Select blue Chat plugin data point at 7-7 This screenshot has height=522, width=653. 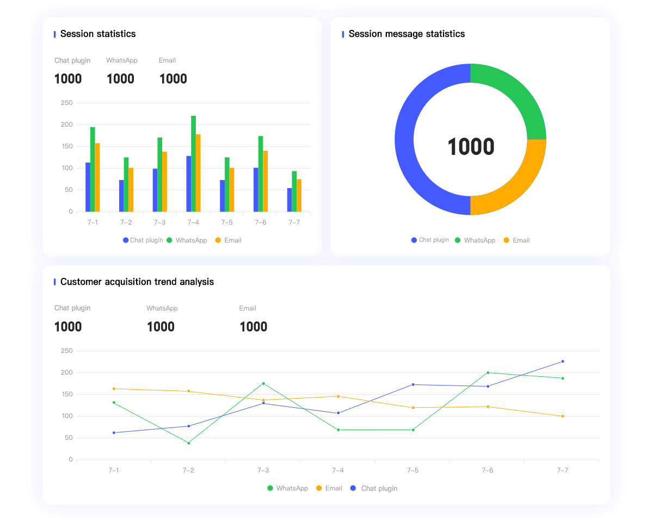coord(563,361)
